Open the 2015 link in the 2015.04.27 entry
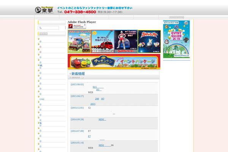This screenshot has height=152, width=228. [93, 104]
